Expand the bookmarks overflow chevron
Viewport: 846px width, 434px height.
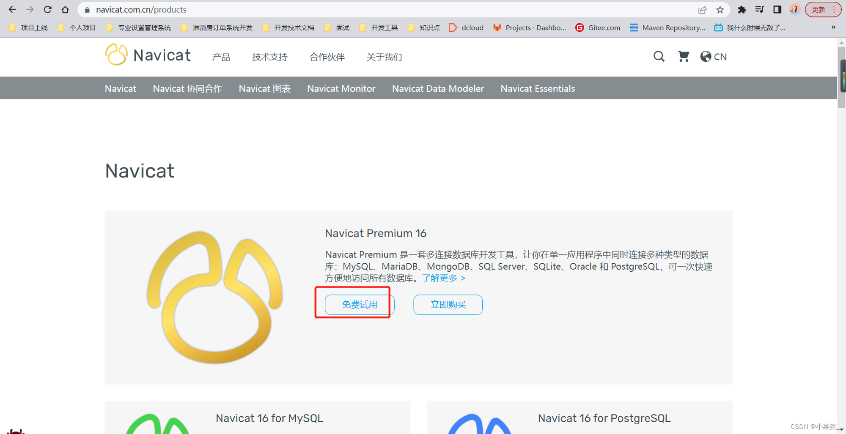[x=833, y=27]
